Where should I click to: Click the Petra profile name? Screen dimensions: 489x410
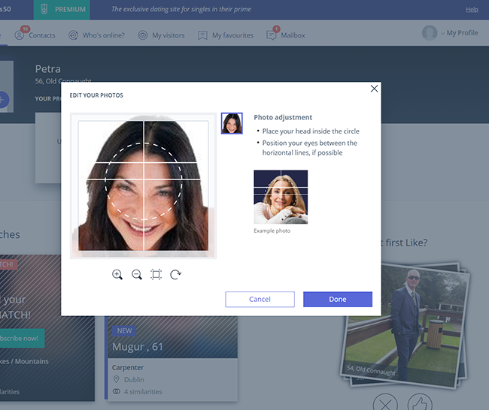[x=47, y=69]
